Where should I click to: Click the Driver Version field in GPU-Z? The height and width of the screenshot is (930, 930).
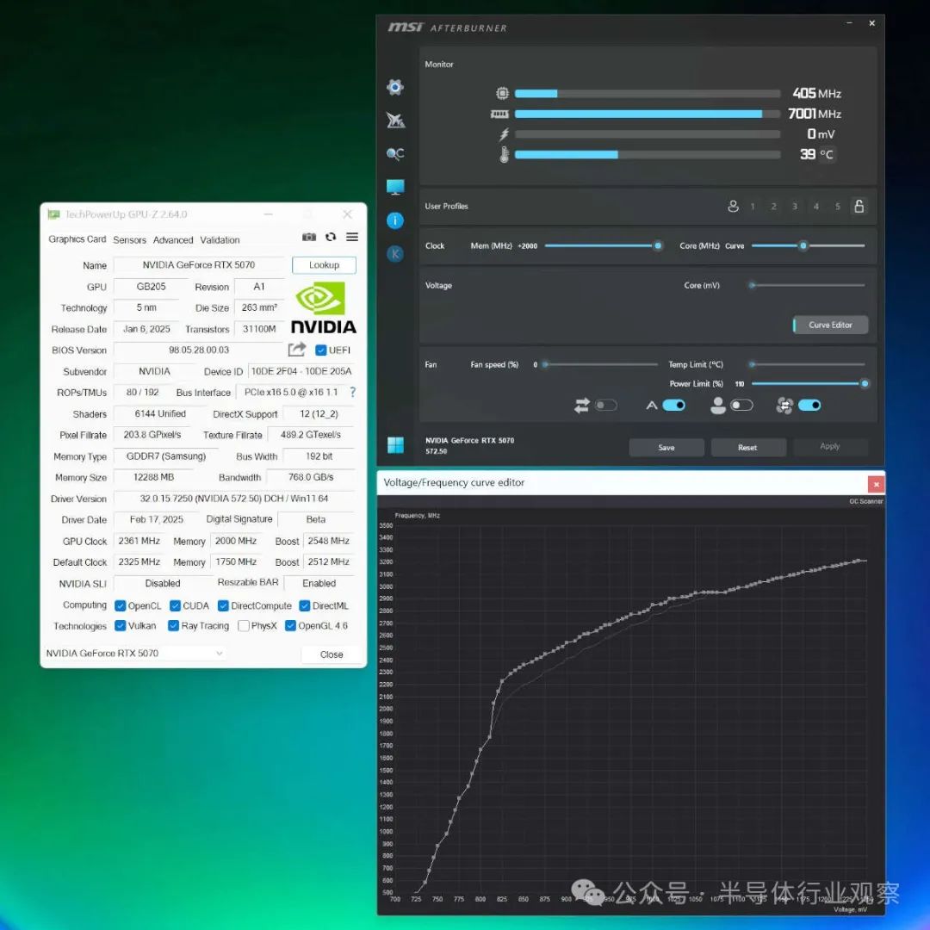(234, 499)
